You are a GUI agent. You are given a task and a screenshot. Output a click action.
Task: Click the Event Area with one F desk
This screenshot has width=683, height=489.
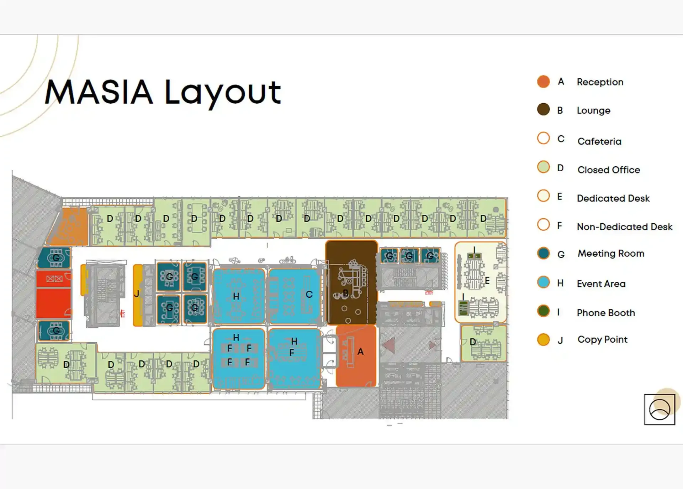295,359
